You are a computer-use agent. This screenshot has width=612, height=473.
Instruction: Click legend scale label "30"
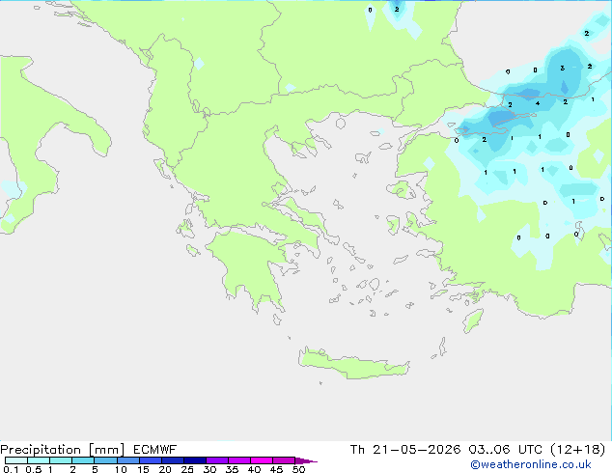(209, 469)
